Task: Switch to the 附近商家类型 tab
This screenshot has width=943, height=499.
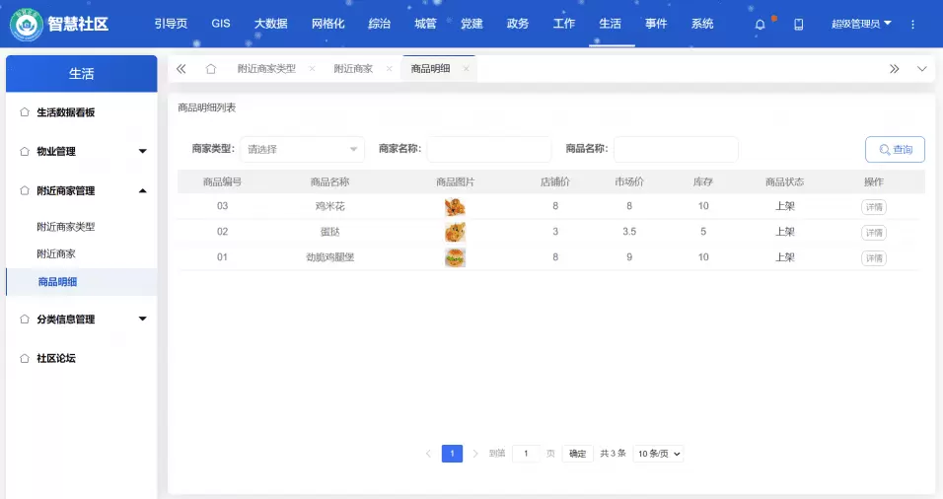Action: pyautogui.click(x=266, y=69)
